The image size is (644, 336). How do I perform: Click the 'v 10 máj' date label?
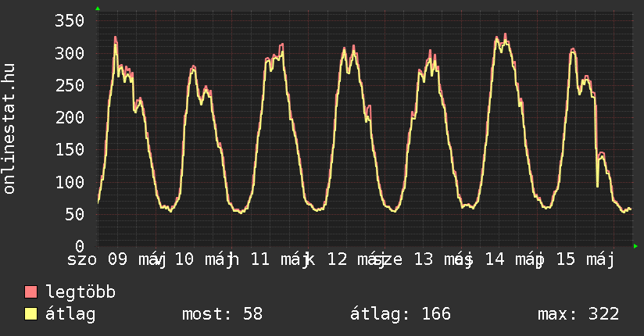pyautogui.click(x=195, y=259)
